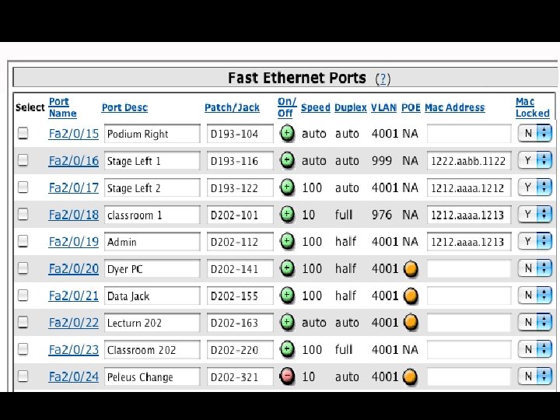The image size is (560, 420).
Task: Click Mac Address field for Fa2/0/16
Action: 469,161
